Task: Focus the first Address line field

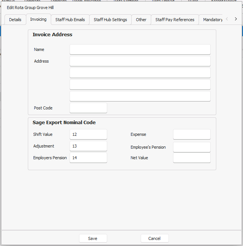Action: coord(140,61)
